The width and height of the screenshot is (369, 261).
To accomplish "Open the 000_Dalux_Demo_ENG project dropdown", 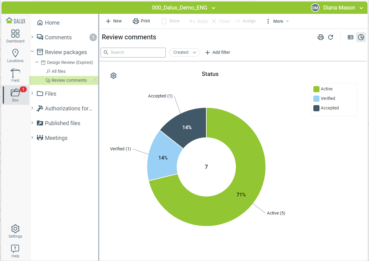I will pos(184,8).
